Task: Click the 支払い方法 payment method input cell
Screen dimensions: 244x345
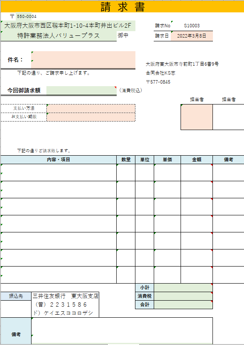Action: pyautogui.click(x=91, y=108)
